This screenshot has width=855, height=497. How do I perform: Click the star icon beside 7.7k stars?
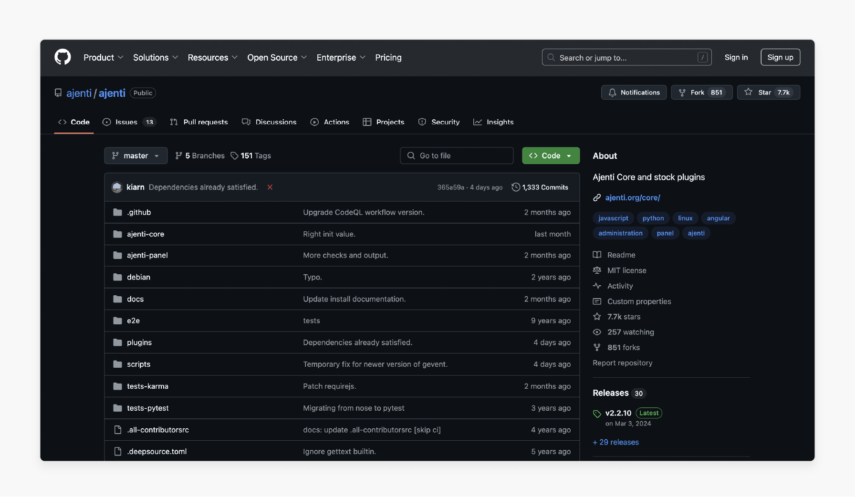click(x=597, y=317)
